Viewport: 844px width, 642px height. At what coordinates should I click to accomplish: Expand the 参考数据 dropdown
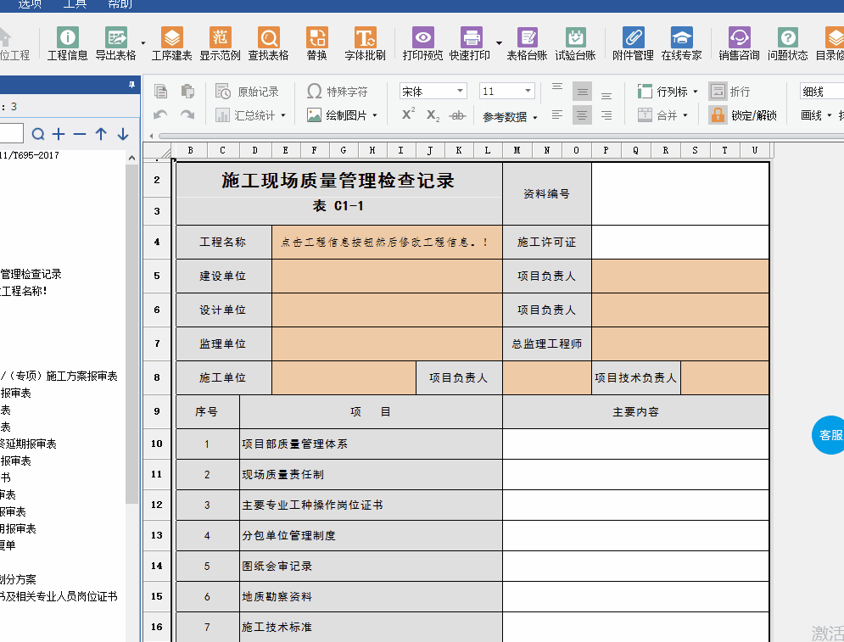pyautogui.click(x=510, y=117)
